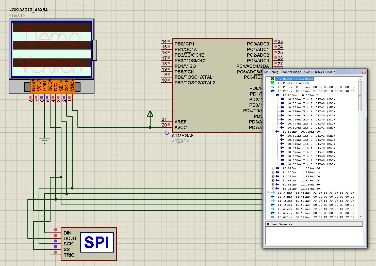This screenshot has width=376, height=266.
Task: Click the power terminal arrow near AVCC
Action: (150, 114)
